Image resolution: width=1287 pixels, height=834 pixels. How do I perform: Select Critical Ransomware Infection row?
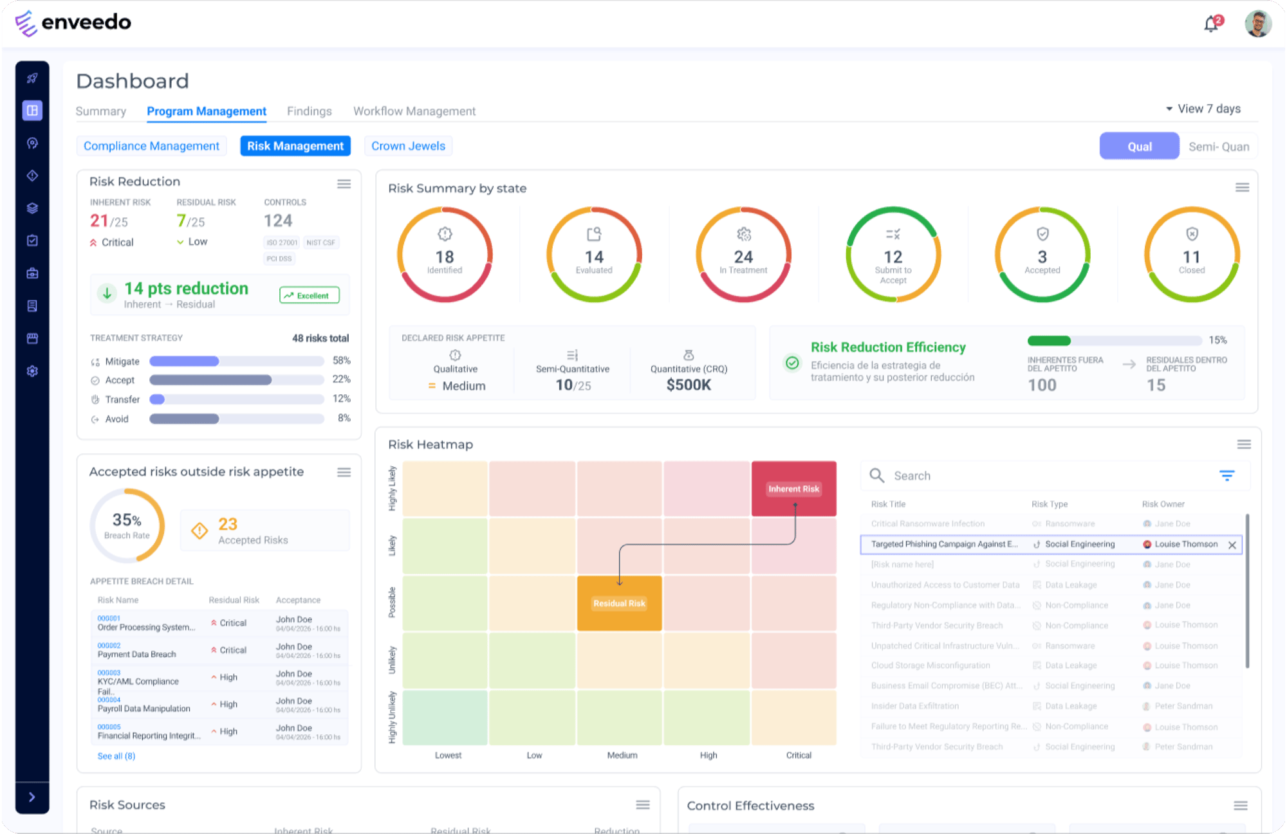pos(1051,524)
